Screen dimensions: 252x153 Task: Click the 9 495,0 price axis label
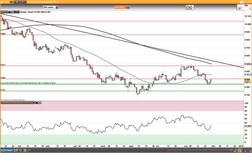248,64
